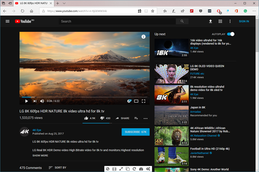Screen dimensions: 259x172
Task: Open the tab preview chevron dropdown
Action: tap(64, 3)
